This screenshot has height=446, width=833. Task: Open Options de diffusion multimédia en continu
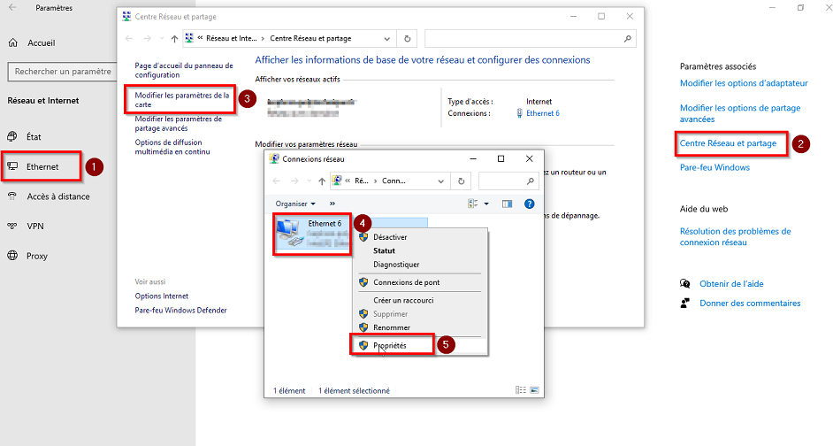coord(172,147)
